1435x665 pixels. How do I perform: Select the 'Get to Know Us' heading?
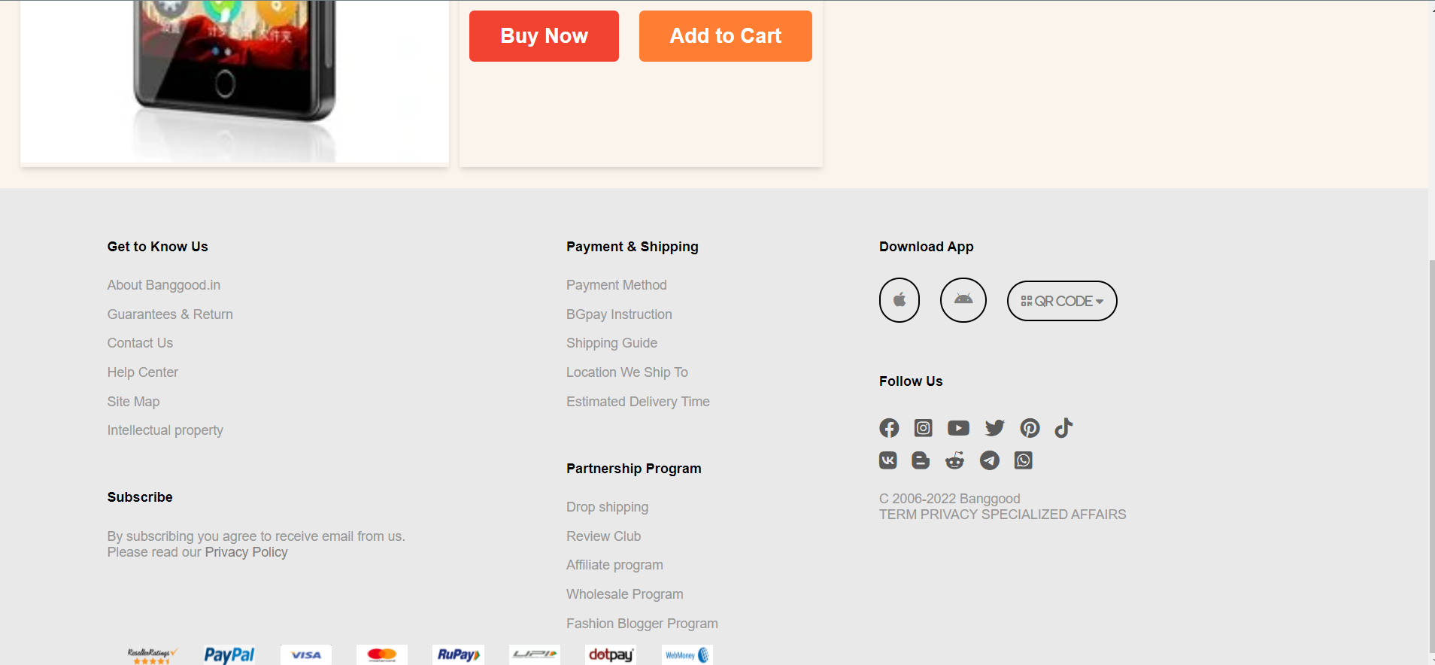(157, 247)
